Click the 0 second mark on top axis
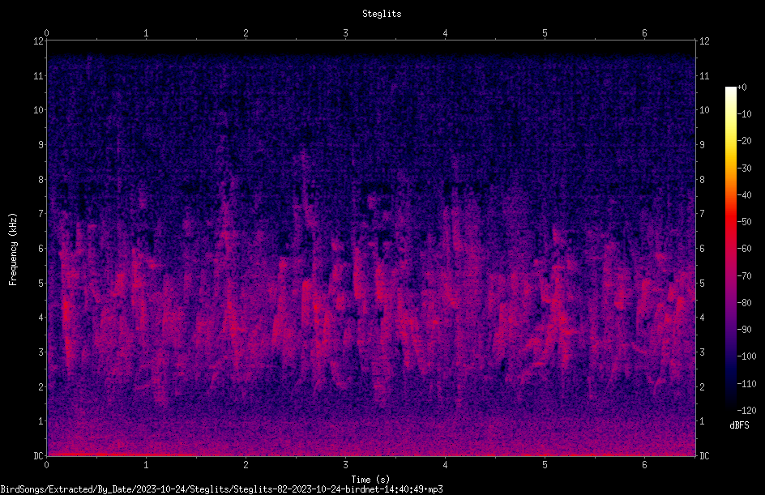 (46, 33)
